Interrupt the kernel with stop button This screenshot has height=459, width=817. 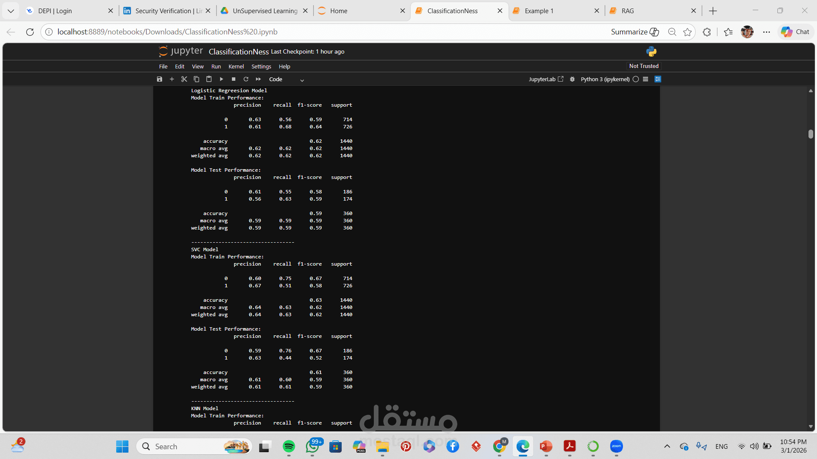pyautogui.click(x=234, y=79)
